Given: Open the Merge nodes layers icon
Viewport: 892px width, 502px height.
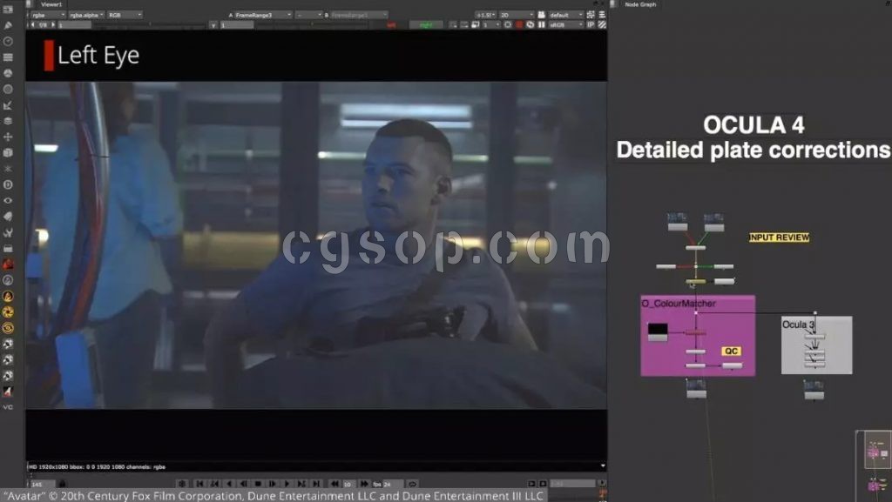Looking at the screenshot, I should [x=8, y=121].
